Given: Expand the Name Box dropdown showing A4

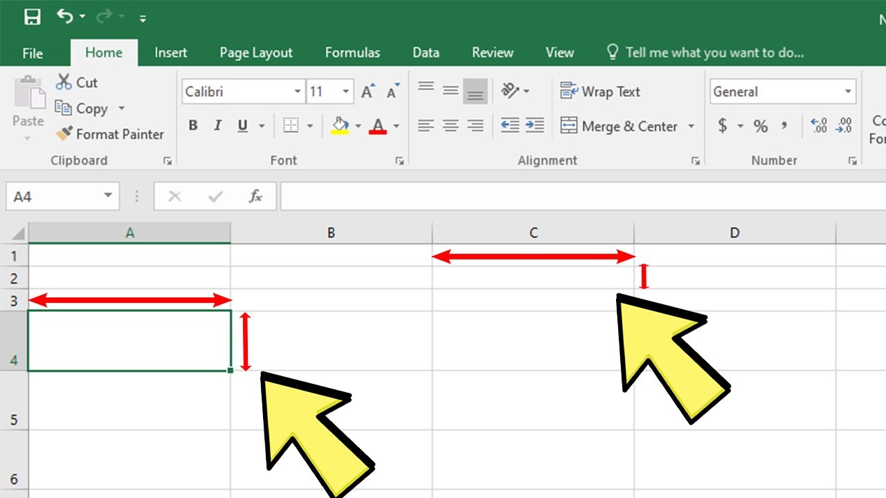Looking at the screenshot, I should point(108,196).
